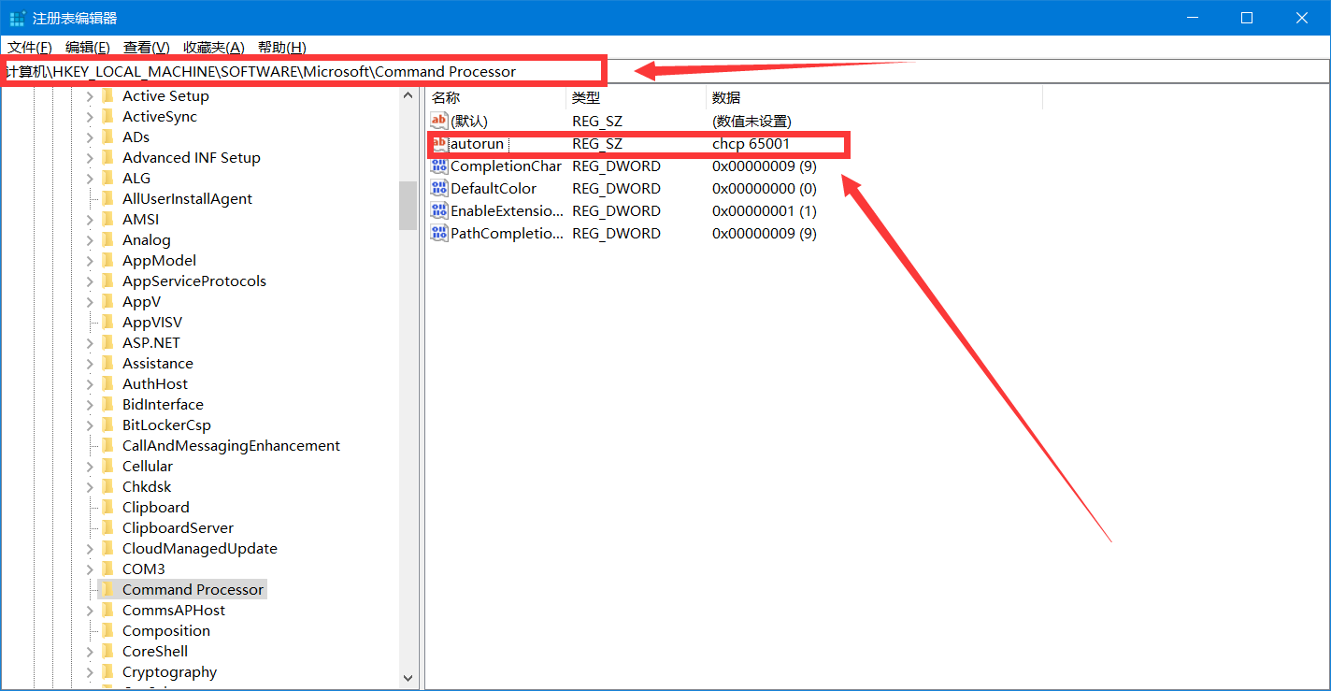
Task: Select the binary icon of CompletionChar value
Action: click(439, 166)
